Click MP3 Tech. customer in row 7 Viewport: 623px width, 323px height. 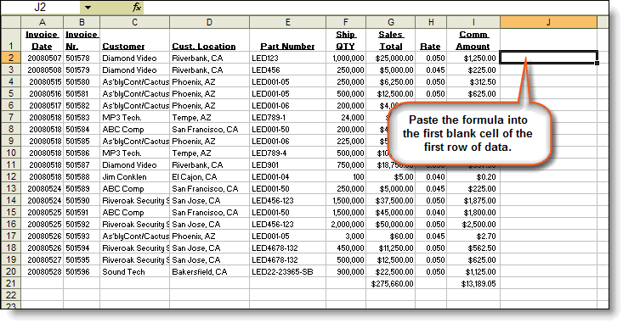(x=134, y=117)
